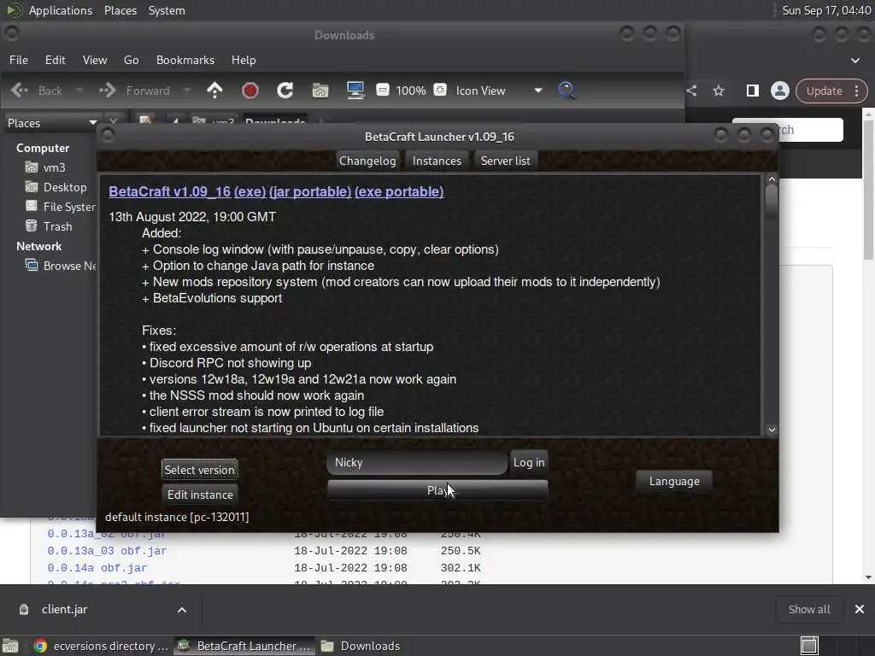Select Browse Network in sidebar
875x656 pixels.
60,266
